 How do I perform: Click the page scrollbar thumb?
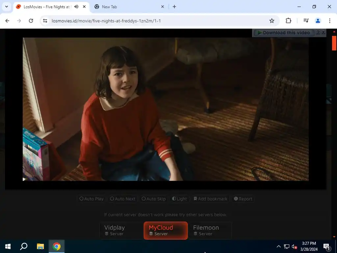[334, 43]
